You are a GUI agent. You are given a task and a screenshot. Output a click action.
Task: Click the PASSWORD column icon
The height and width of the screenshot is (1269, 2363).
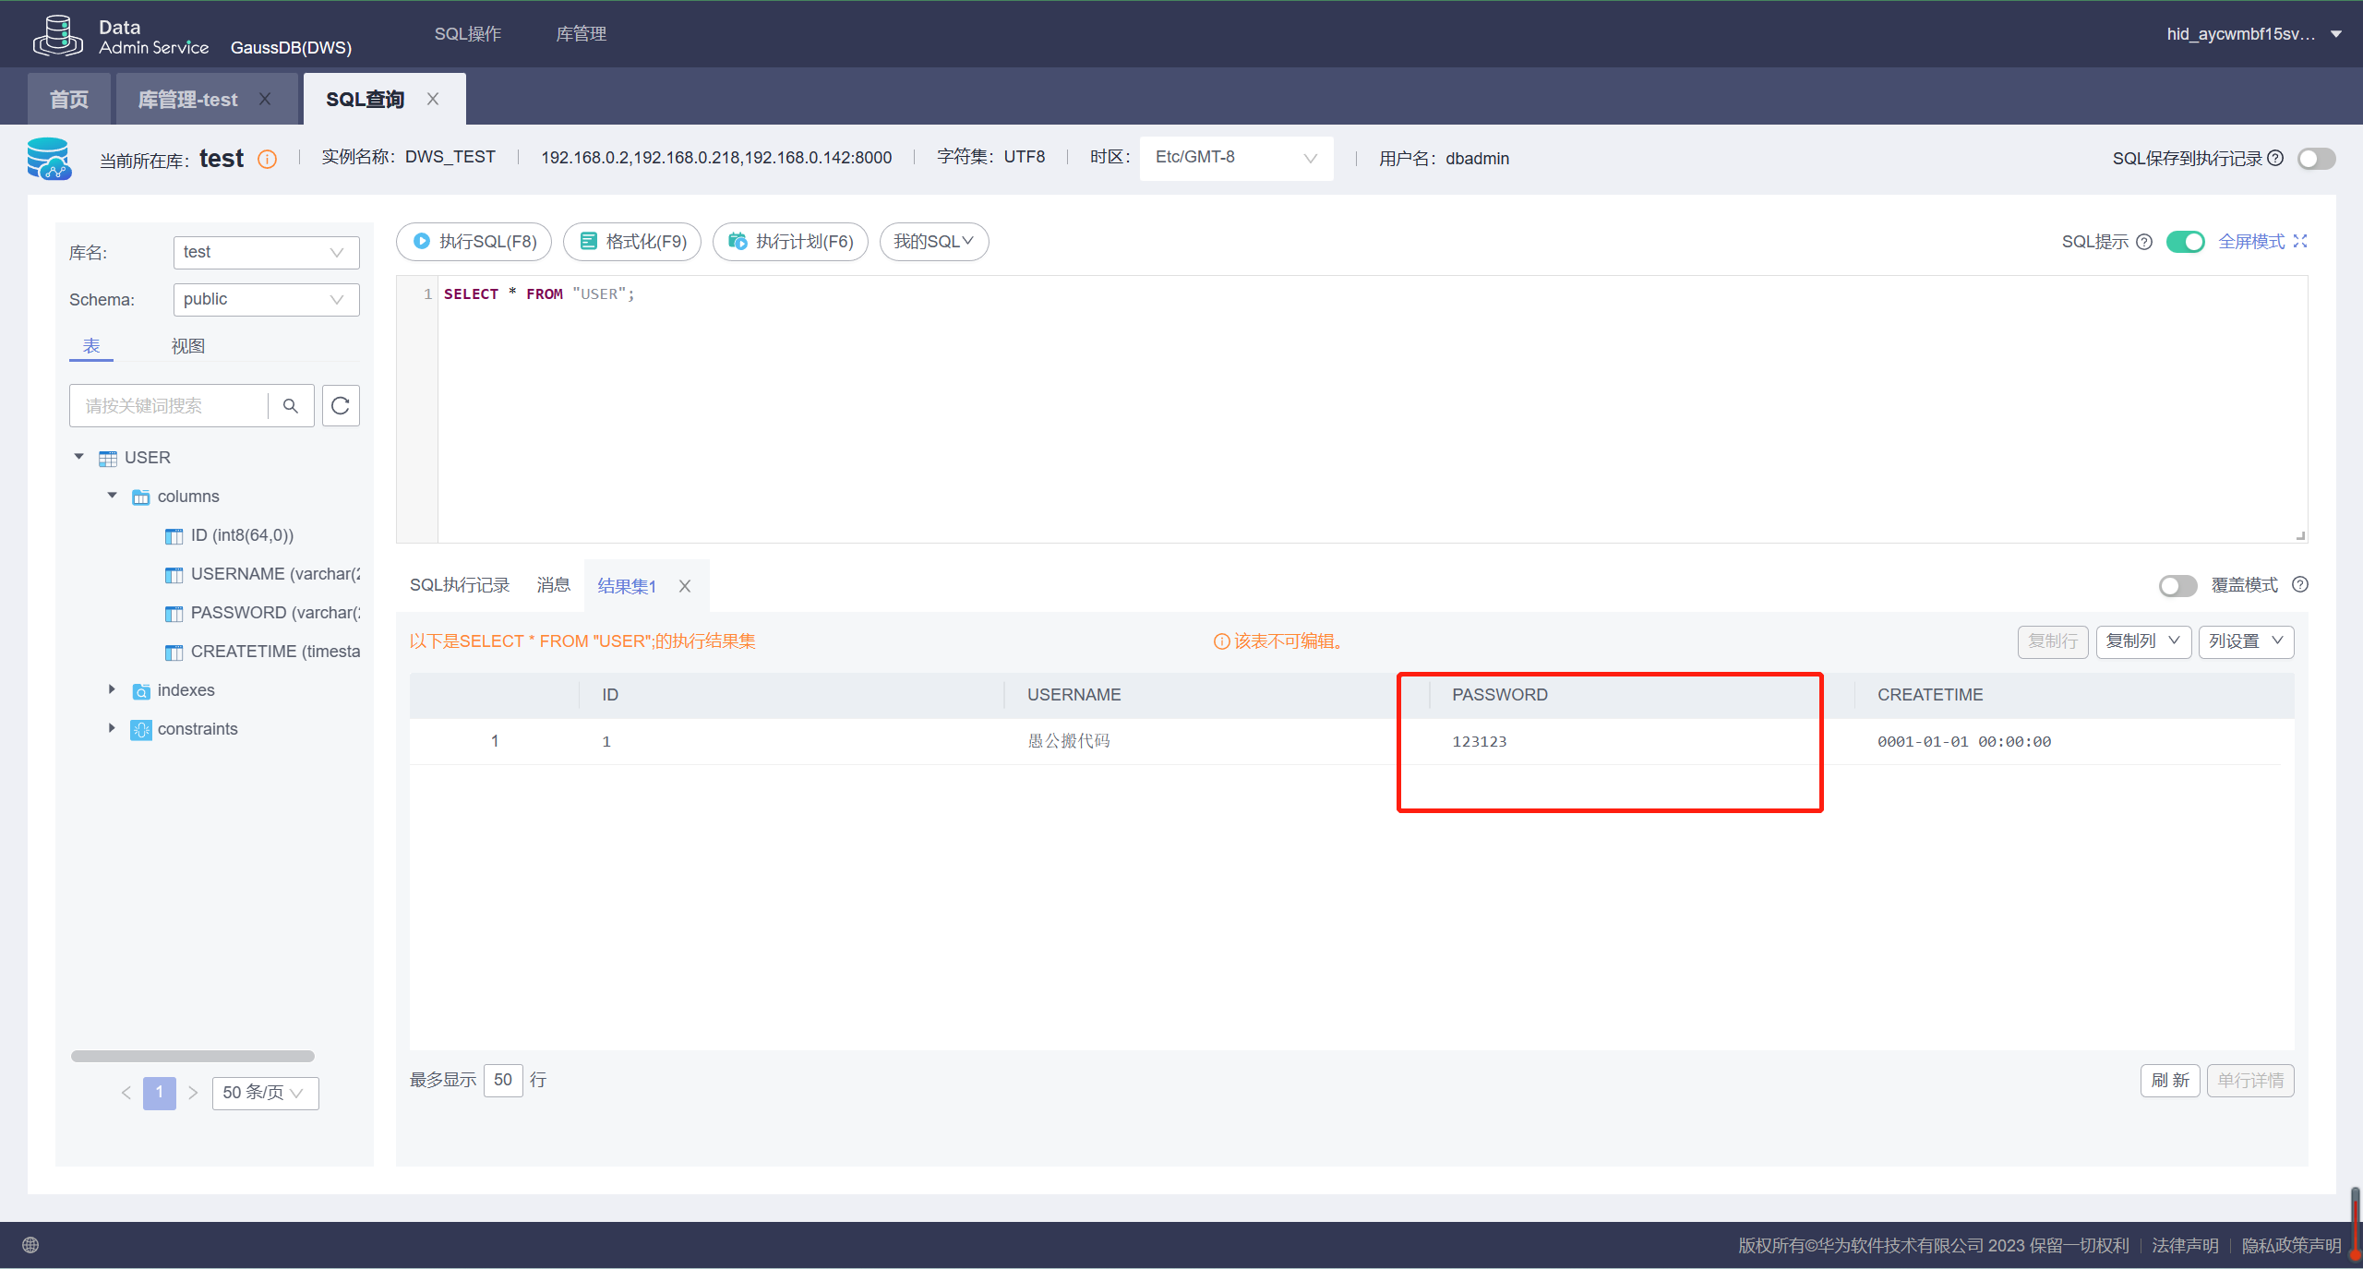coord(174,614)
